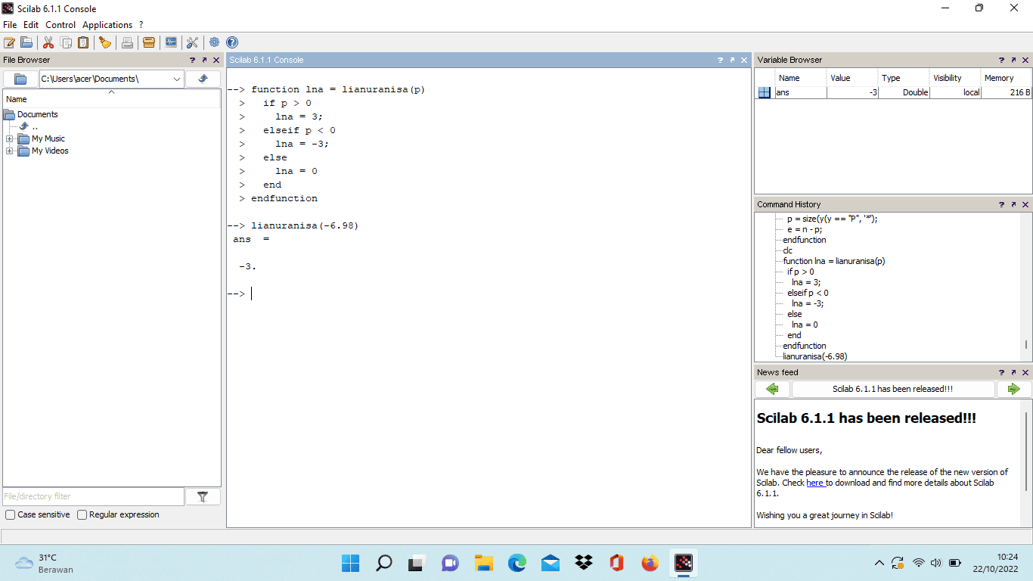This screenshot has width=1033, height=581.
Task: Open Scilab preferences tools icon
Action: pyautogui.click(x=192, y=42)
